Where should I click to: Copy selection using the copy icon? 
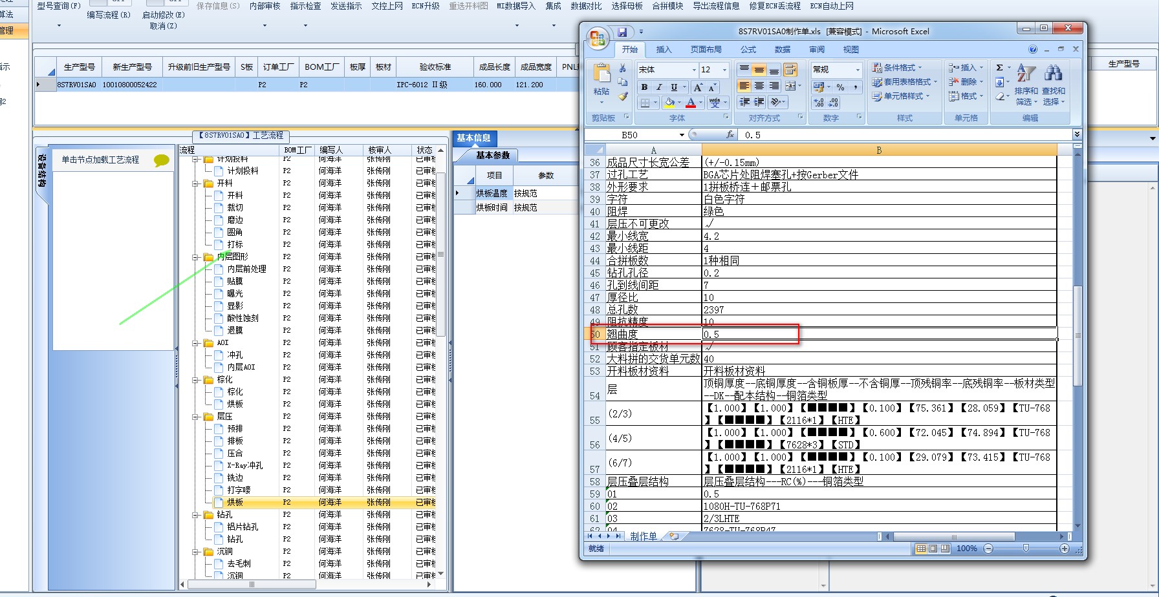(x=623, y=82)
